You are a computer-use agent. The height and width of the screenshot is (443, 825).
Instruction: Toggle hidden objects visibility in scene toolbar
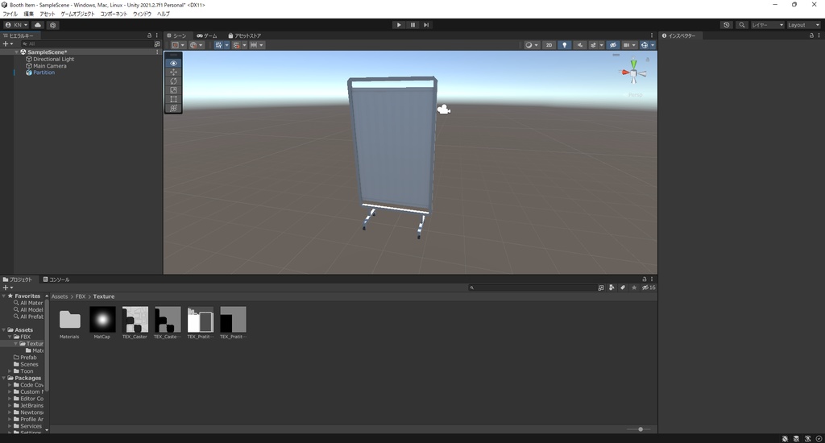click(613, 45)
